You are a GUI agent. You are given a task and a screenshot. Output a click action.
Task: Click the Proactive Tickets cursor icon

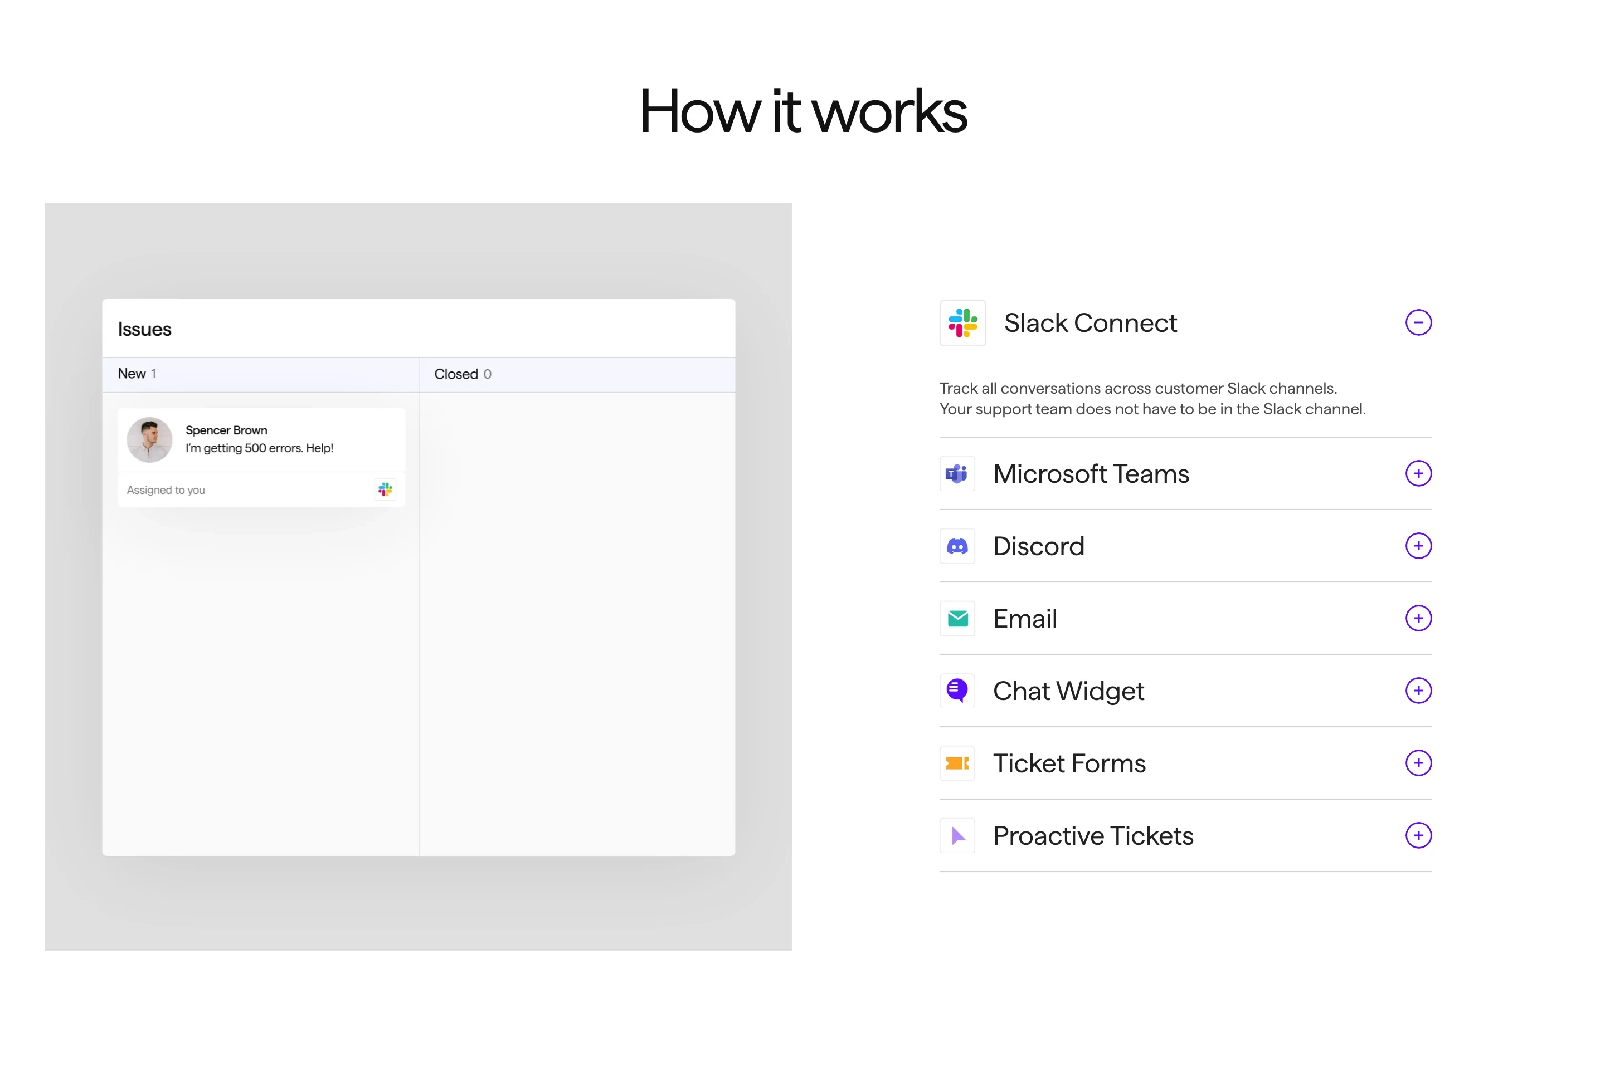pos(957,835)
